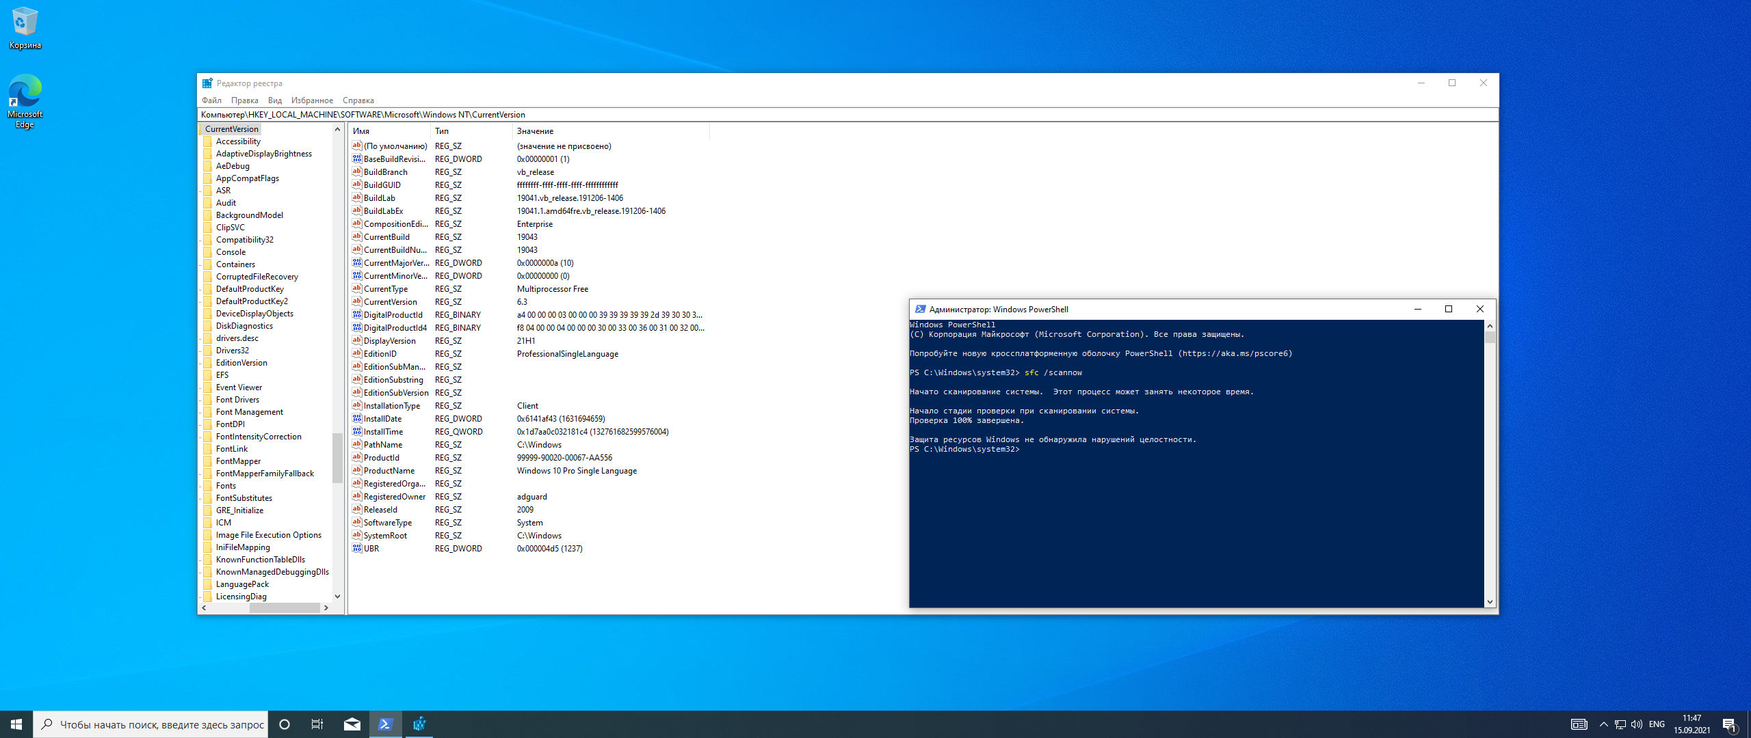Viewport: 1751px width, 738px height.
Task: Sort values by the Имя column header
Action: pos(389,131)
